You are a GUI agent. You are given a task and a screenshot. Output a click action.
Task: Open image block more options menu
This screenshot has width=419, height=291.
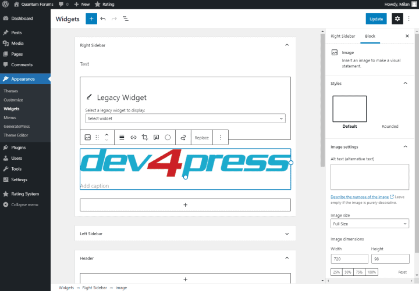click(x=221, y=137)
